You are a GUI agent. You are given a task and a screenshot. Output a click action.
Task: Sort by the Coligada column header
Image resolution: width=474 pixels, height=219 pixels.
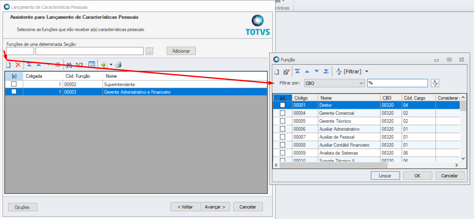pyautogui.click(x=43, y=76)
